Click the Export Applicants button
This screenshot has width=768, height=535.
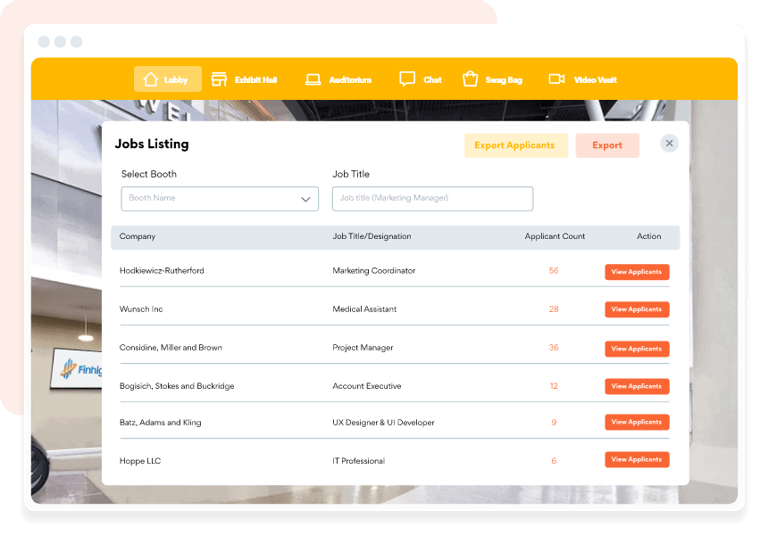(x=515, y=145)
